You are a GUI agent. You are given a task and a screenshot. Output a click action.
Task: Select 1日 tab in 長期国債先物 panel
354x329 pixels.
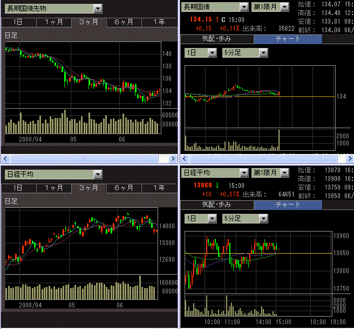pyautogui.click(x=18, y=22)
